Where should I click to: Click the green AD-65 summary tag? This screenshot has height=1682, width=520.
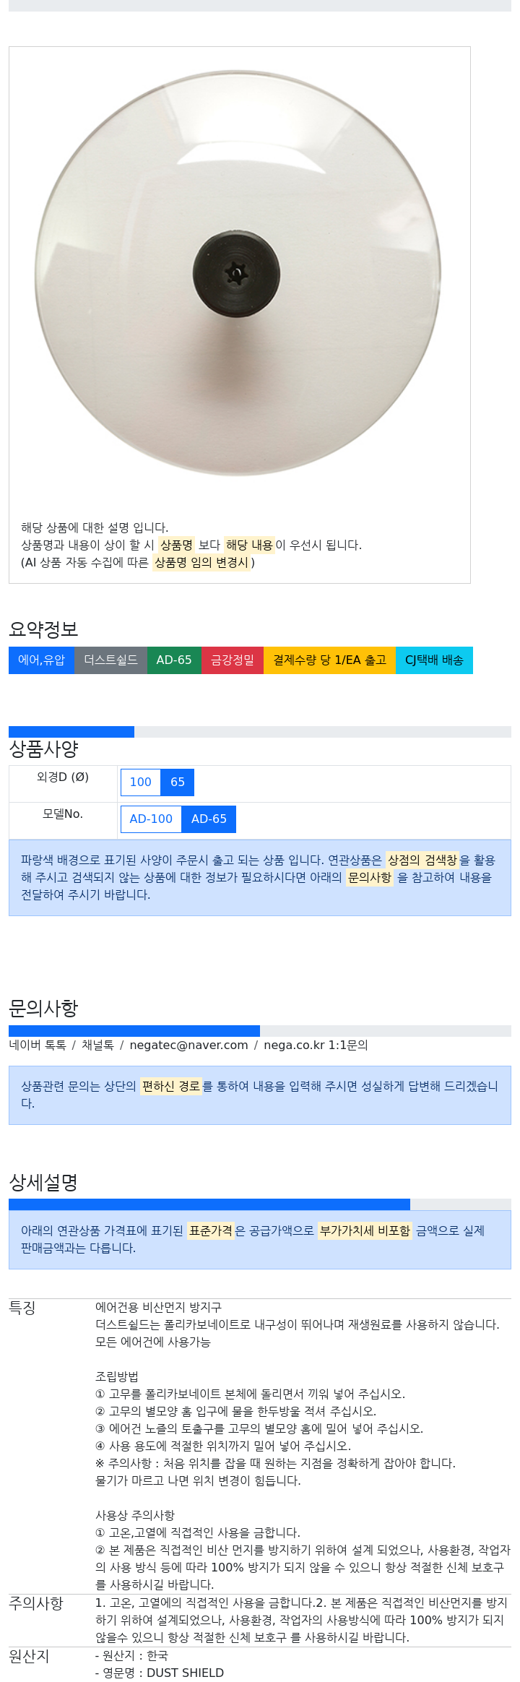[x=174, y=660]
